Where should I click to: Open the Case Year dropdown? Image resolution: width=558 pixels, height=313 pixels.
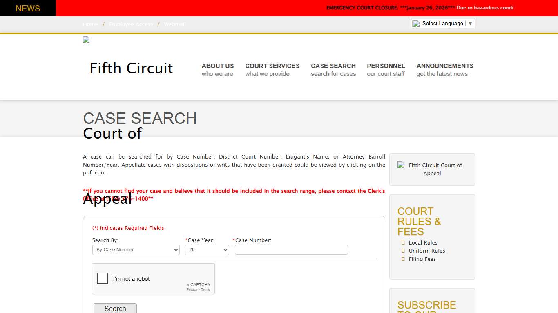click(207, 250)
